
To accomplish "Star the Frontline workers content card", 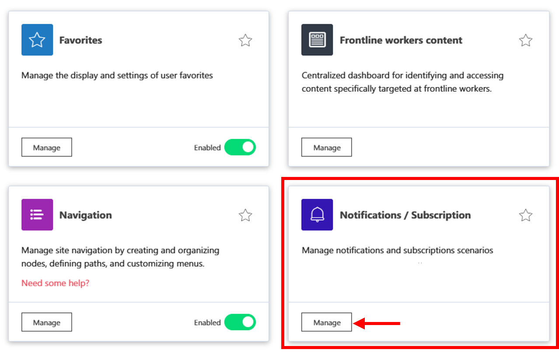I will click(525, 40).
